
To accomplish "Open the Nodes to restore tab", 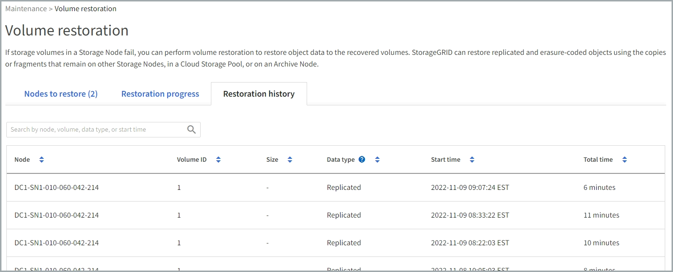I will (61, 94).
